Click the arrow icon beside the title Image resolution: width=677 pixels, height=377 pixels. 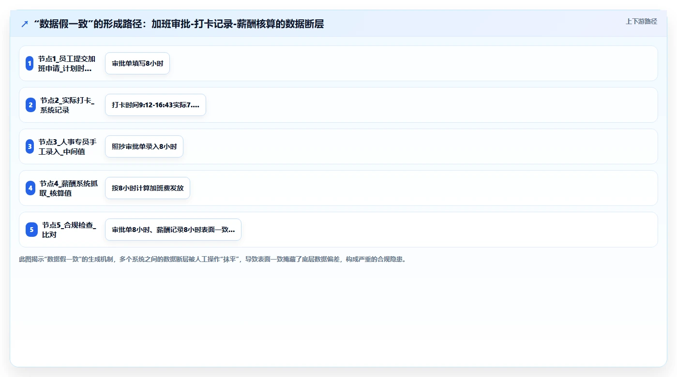[25, 24]
